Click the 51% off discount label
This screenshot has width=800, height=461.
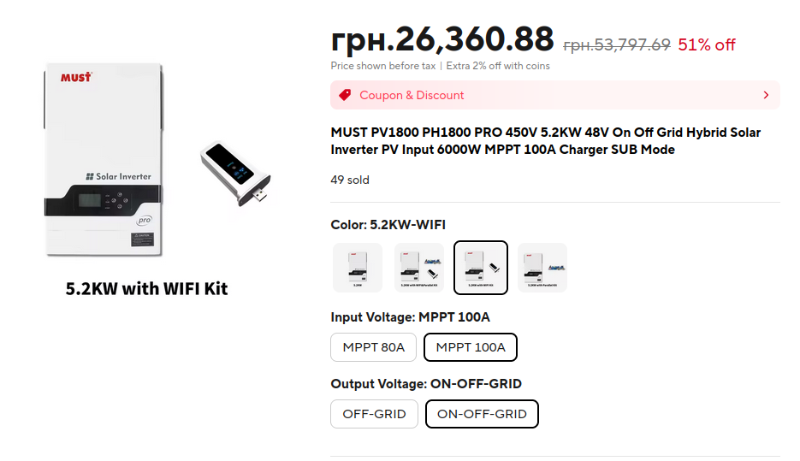tap(706, 45)
